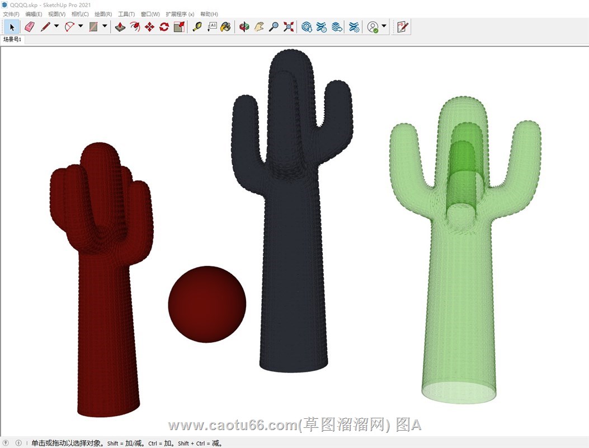
Task: Select the Rotate tool
Action: [164, 26]
